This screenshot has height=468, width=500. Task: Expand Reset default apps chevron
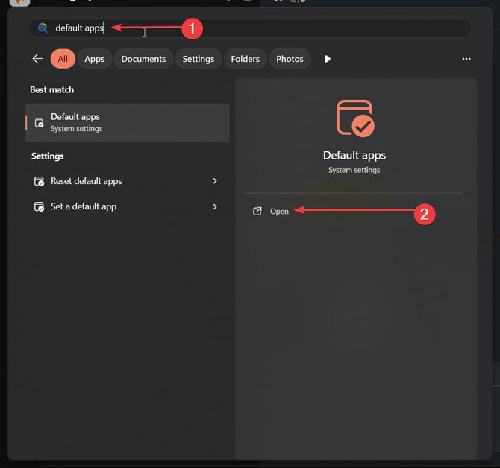(215, 181)
